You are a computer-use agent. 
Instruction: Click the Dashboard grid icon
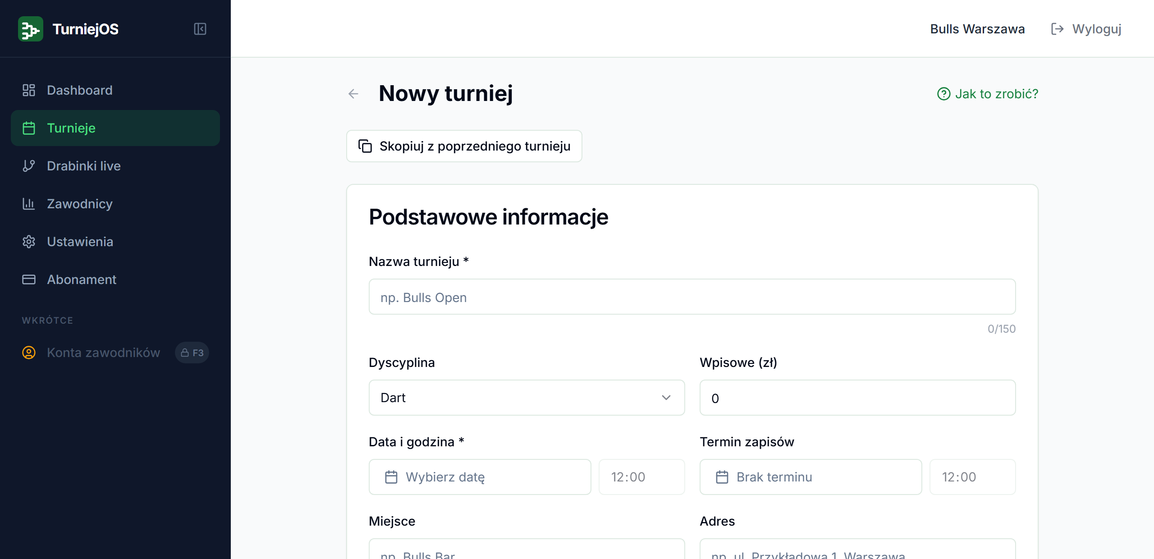coord(29,90)
